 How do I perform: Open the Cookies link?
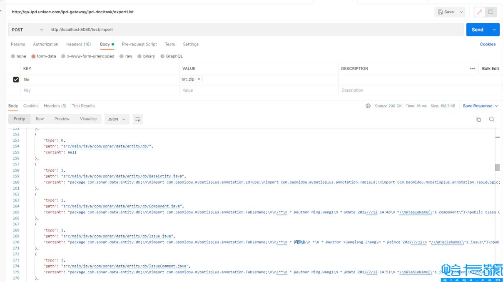click(488, 44)
